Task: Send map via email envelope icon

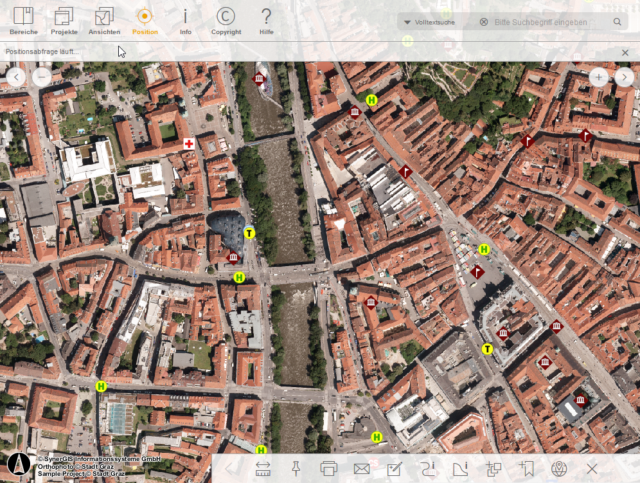Action: pyautogui.click(x=361, y=469)
